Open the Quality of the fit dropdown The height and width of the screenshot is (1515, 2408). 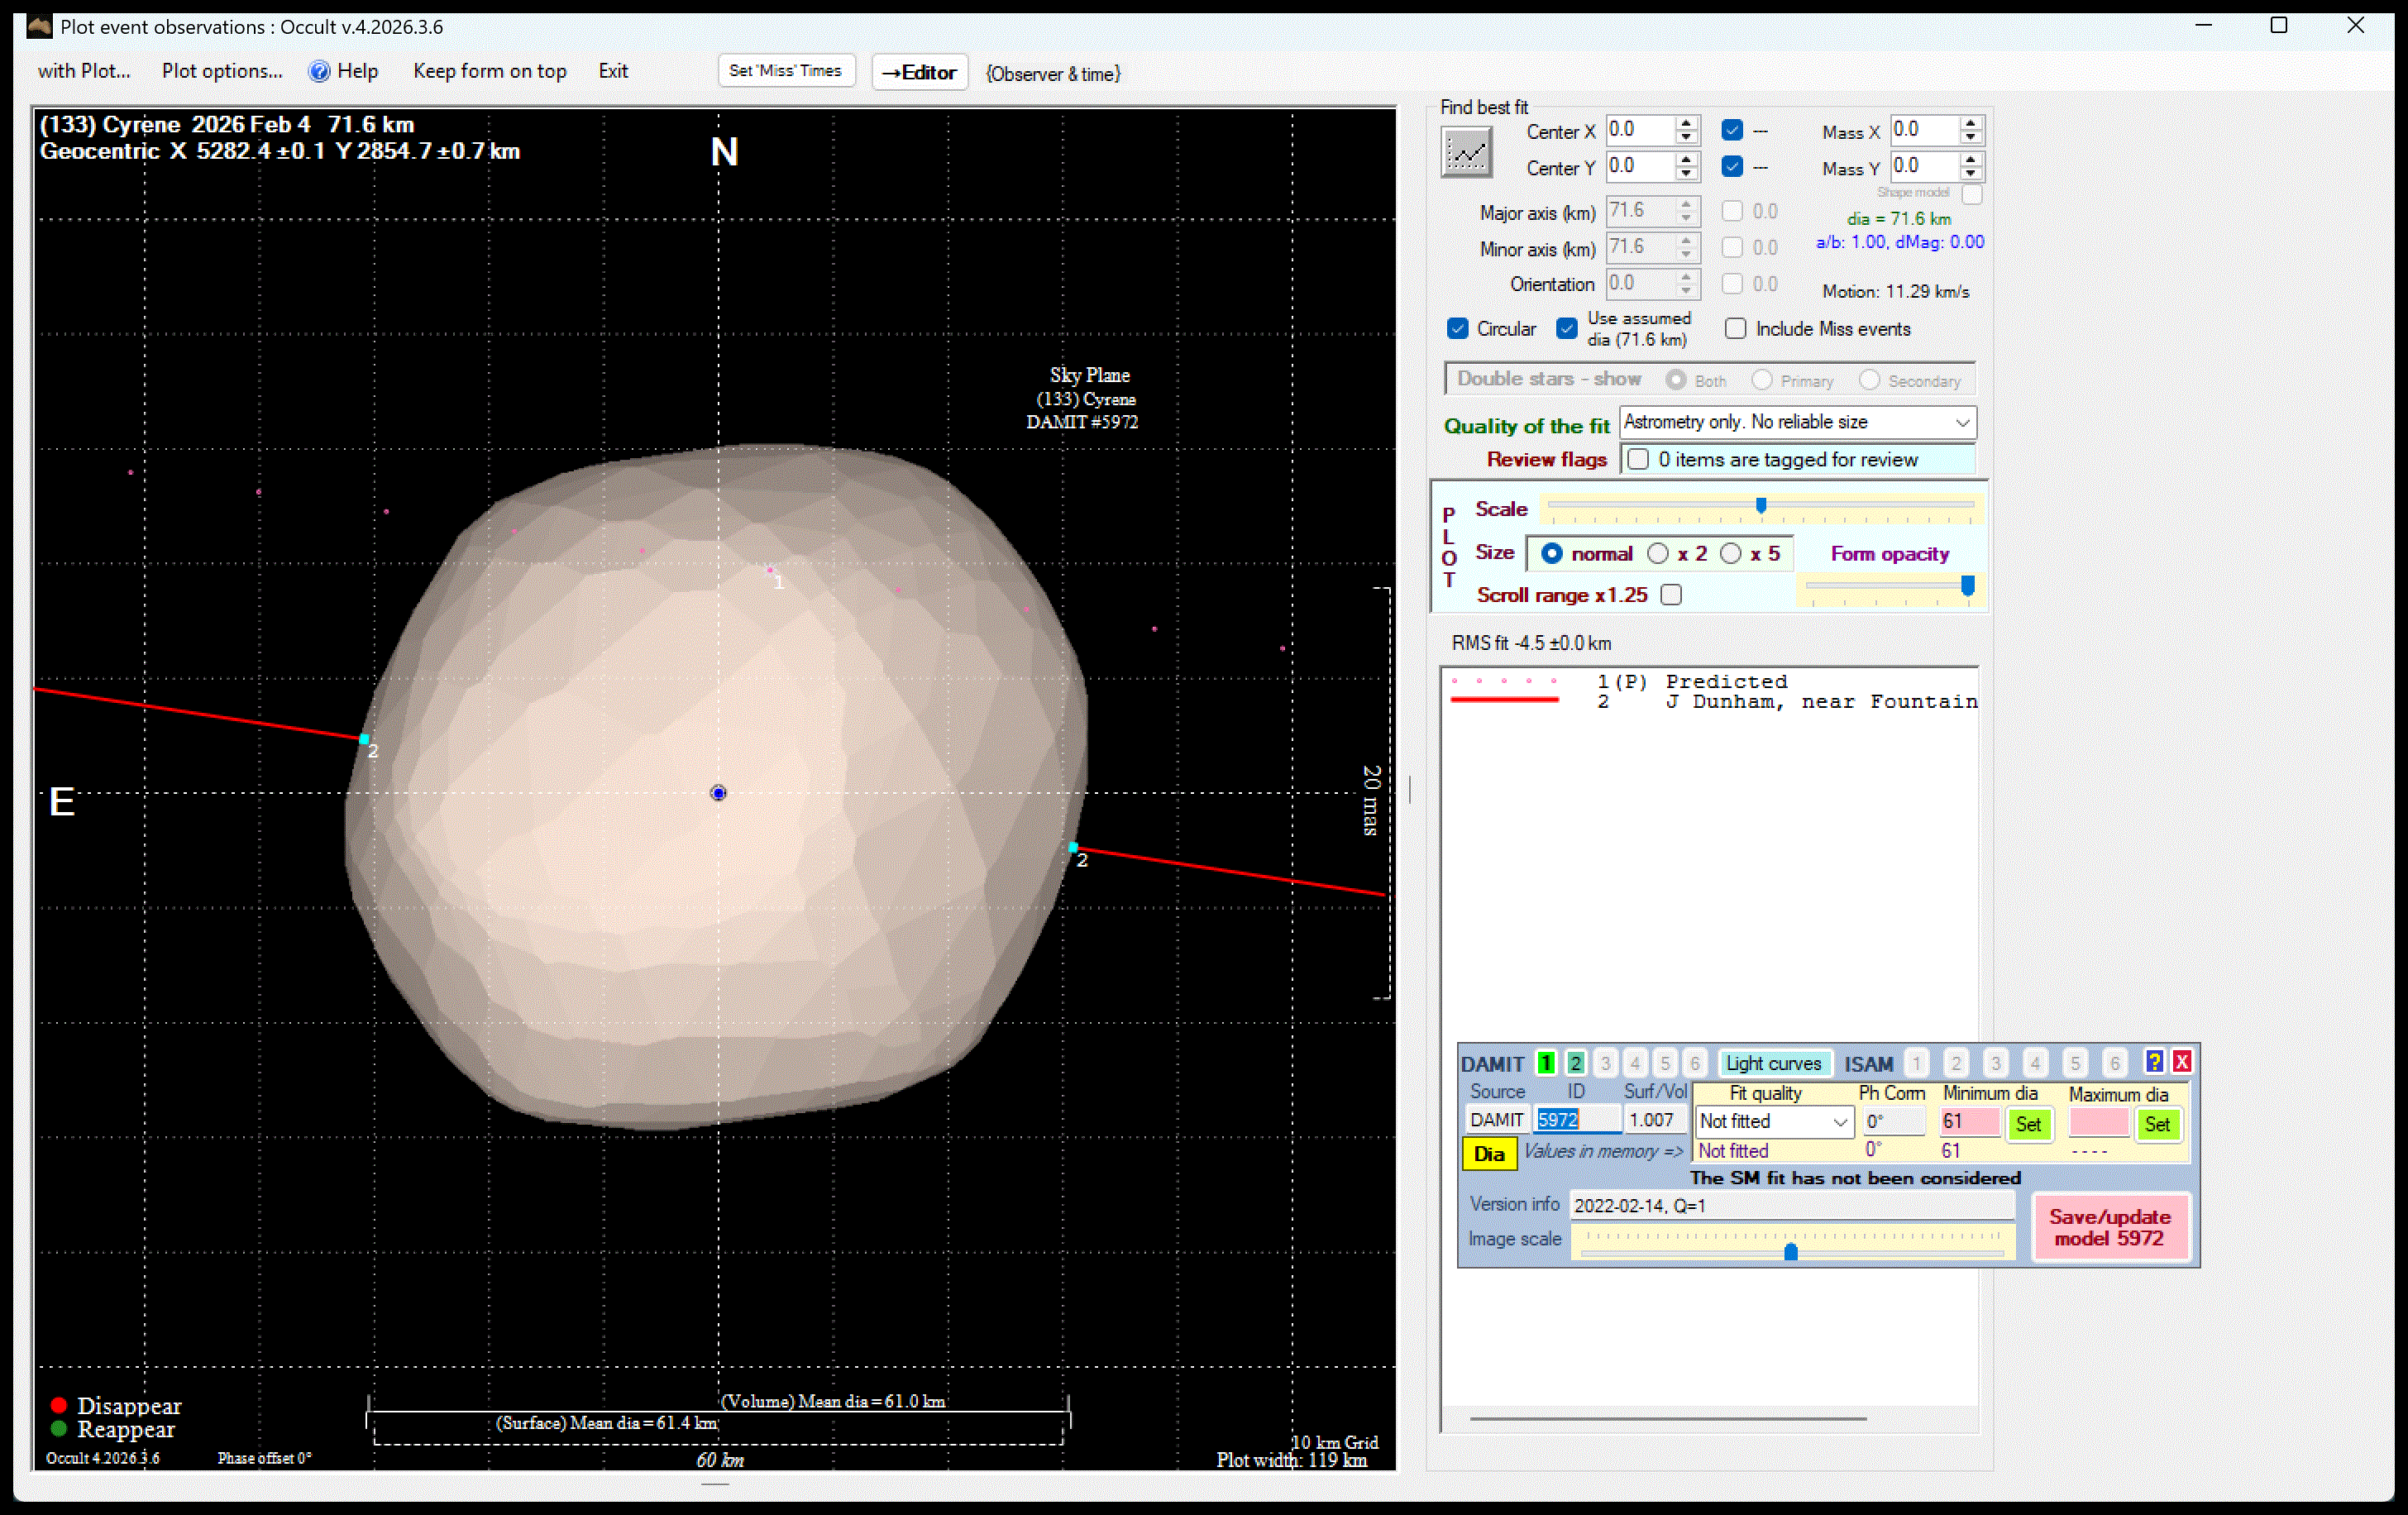[1962, 423]
